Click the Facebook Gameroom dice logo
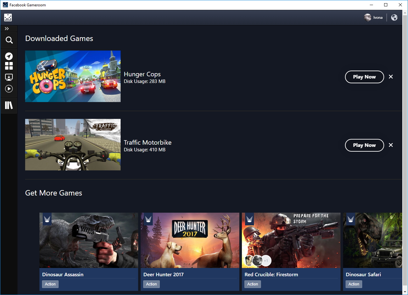408x295 pixels. pos(8,17)
